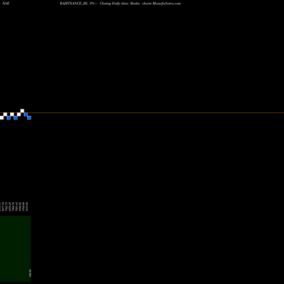Click the BAJFINANCE_BL Renko chart title

point(120,3)
